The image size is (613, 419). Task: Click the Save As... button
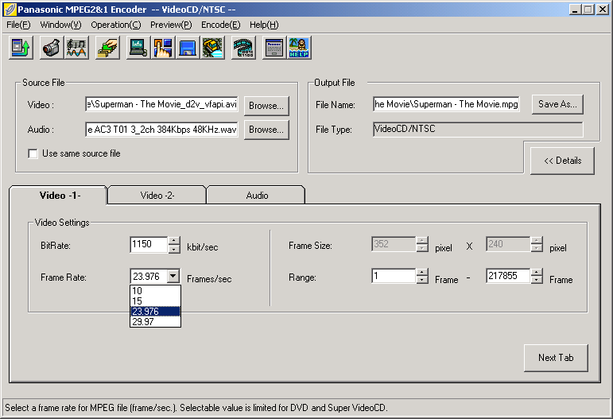(x=557, y=104)
